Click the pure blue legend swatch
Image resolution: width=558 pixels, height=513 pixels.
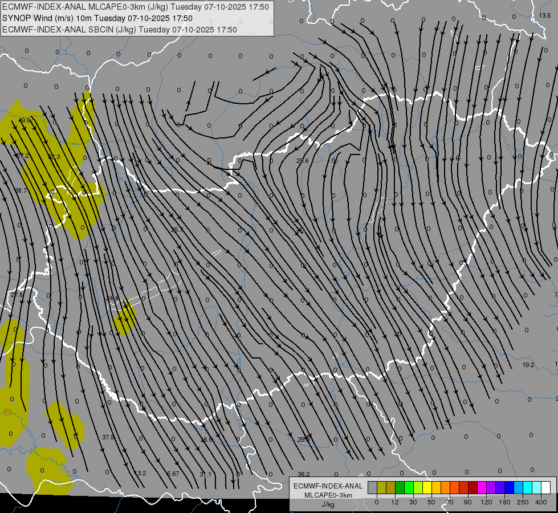point(509,487)
